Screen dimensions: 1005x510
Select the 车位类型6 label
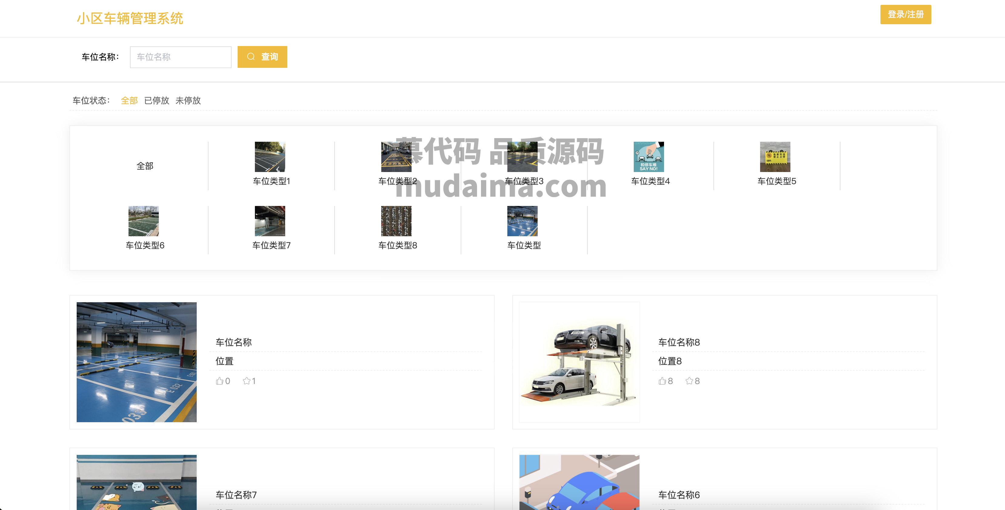pyautogui.click(x=145, y=245)
